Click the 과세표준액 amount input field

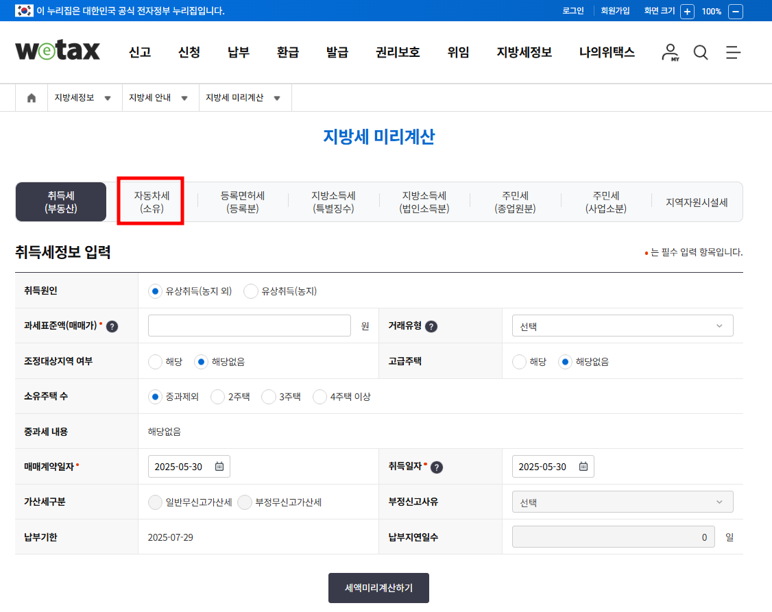[249, 326]
